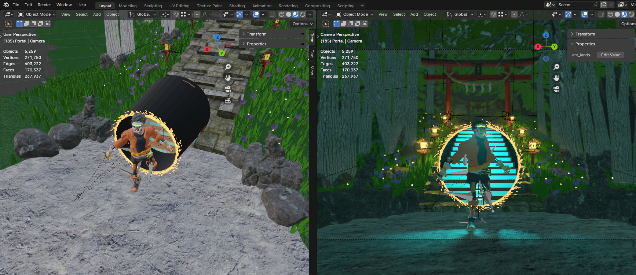Expand the Transform panel in left sidebar
636x275 pixels.
coord(274,34)
